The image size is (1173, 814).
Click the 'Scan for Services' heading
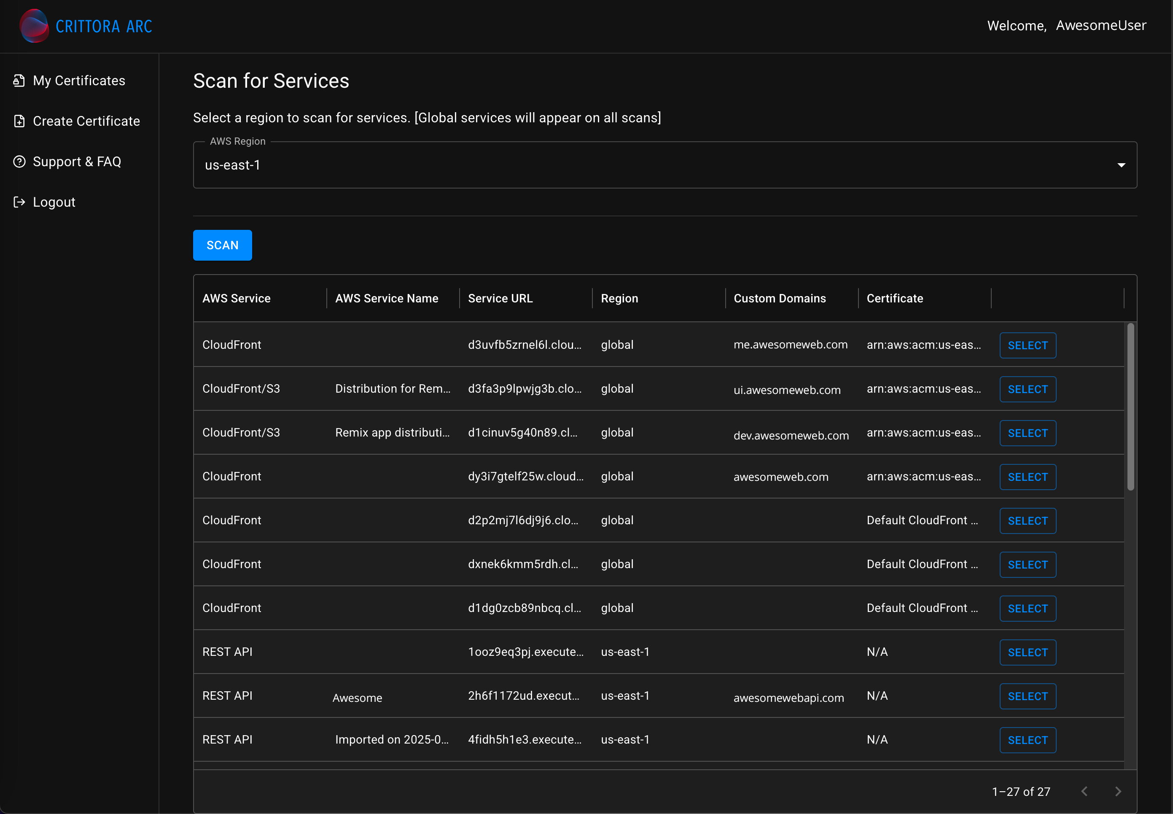pyautogui.click(x=271, y=81)
